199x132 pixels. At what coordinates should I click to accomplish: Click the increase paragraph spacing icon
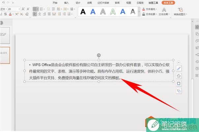click(x=59, y=14)
